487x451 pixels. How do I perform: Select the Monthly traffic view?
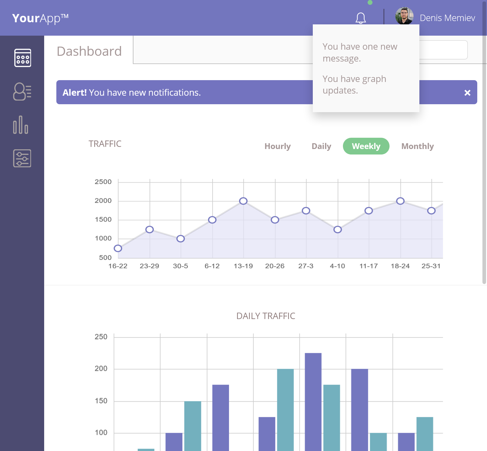pyautogui.click(x=418, y=146)
